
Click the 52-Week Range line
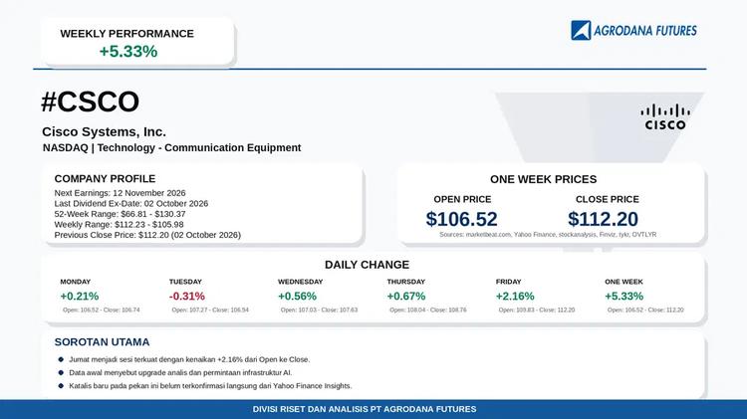pyautogui.click(x=121, y=214)
